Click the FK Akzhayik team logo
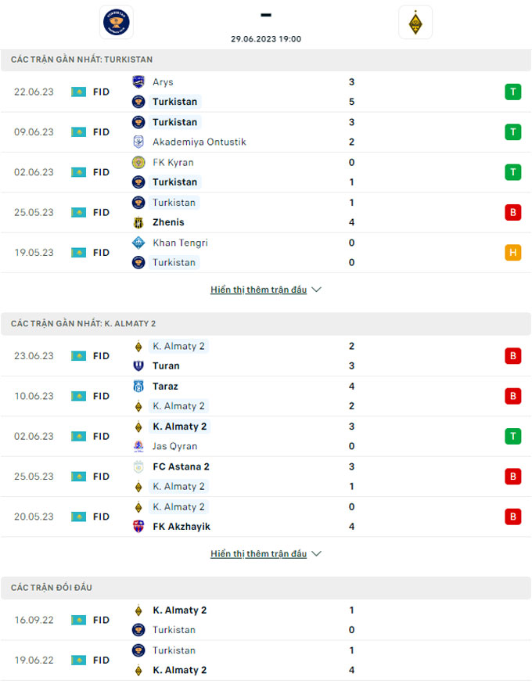Viewport: 532px width, 684px height. [x=138, y=527]
